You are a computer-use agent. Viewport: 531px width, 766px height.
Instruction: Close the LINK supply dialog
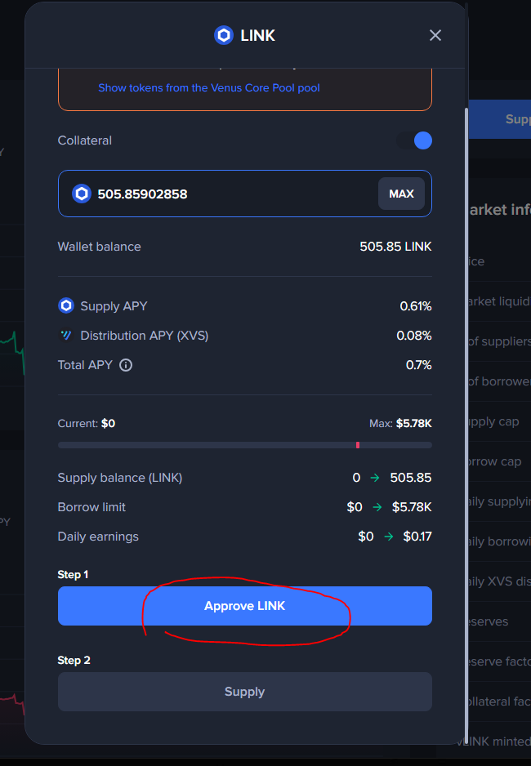(x=435, y=35)
